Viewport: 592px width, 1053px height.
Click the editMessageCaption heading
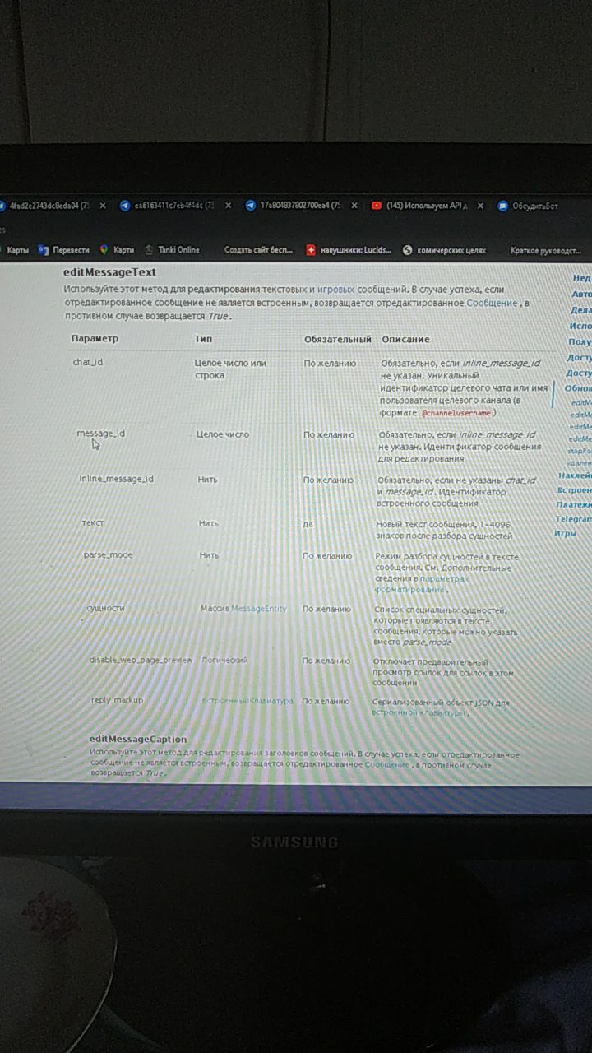coord(138,739)
